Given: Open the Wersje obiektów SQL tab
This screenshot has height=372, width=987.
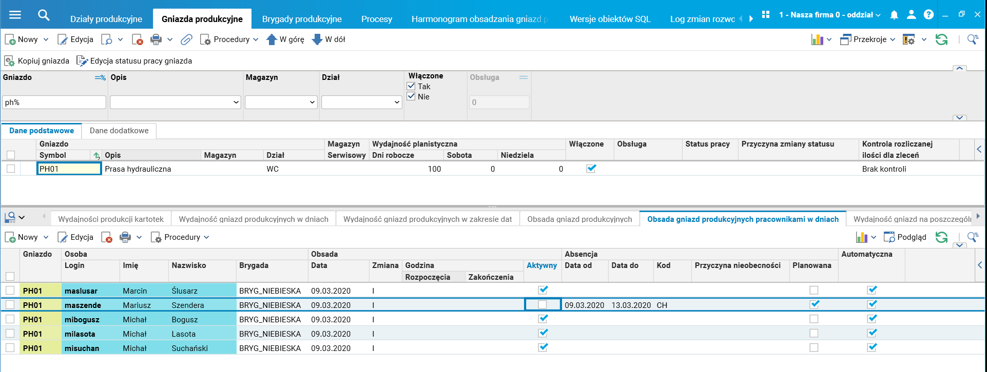Looking at the screenshot, I should click(610, 19).
